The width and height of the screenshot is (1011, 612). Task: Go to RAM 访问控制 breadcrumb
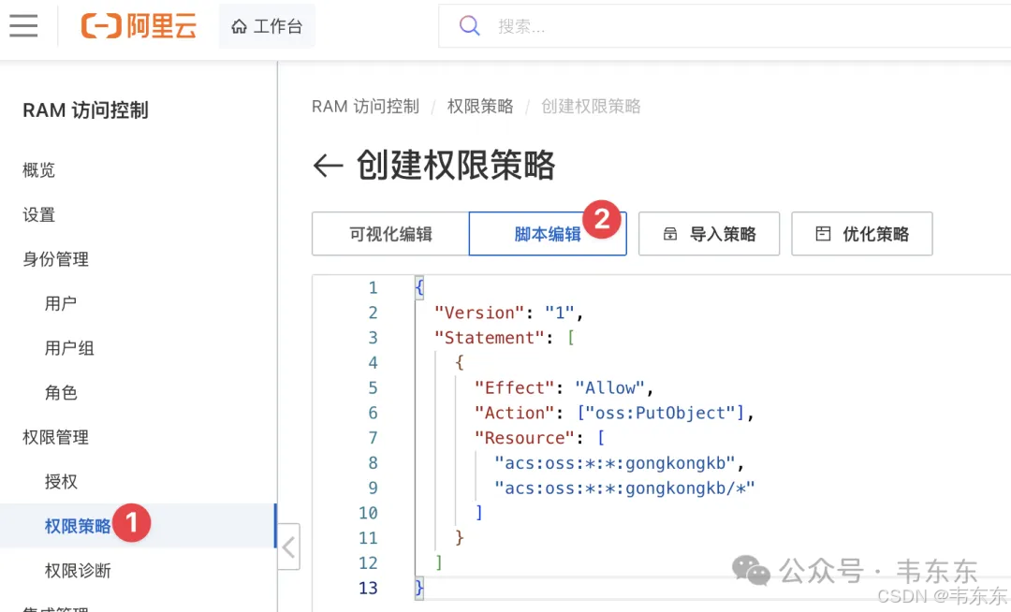click(x=366, y=107)
